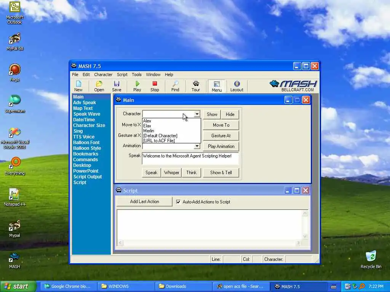390x292 pixels.
Task: Click the Windows Start button
Action: coord(18,286)
